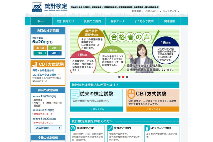Click the person icon for よくあるご質問

tap(147, 128)
